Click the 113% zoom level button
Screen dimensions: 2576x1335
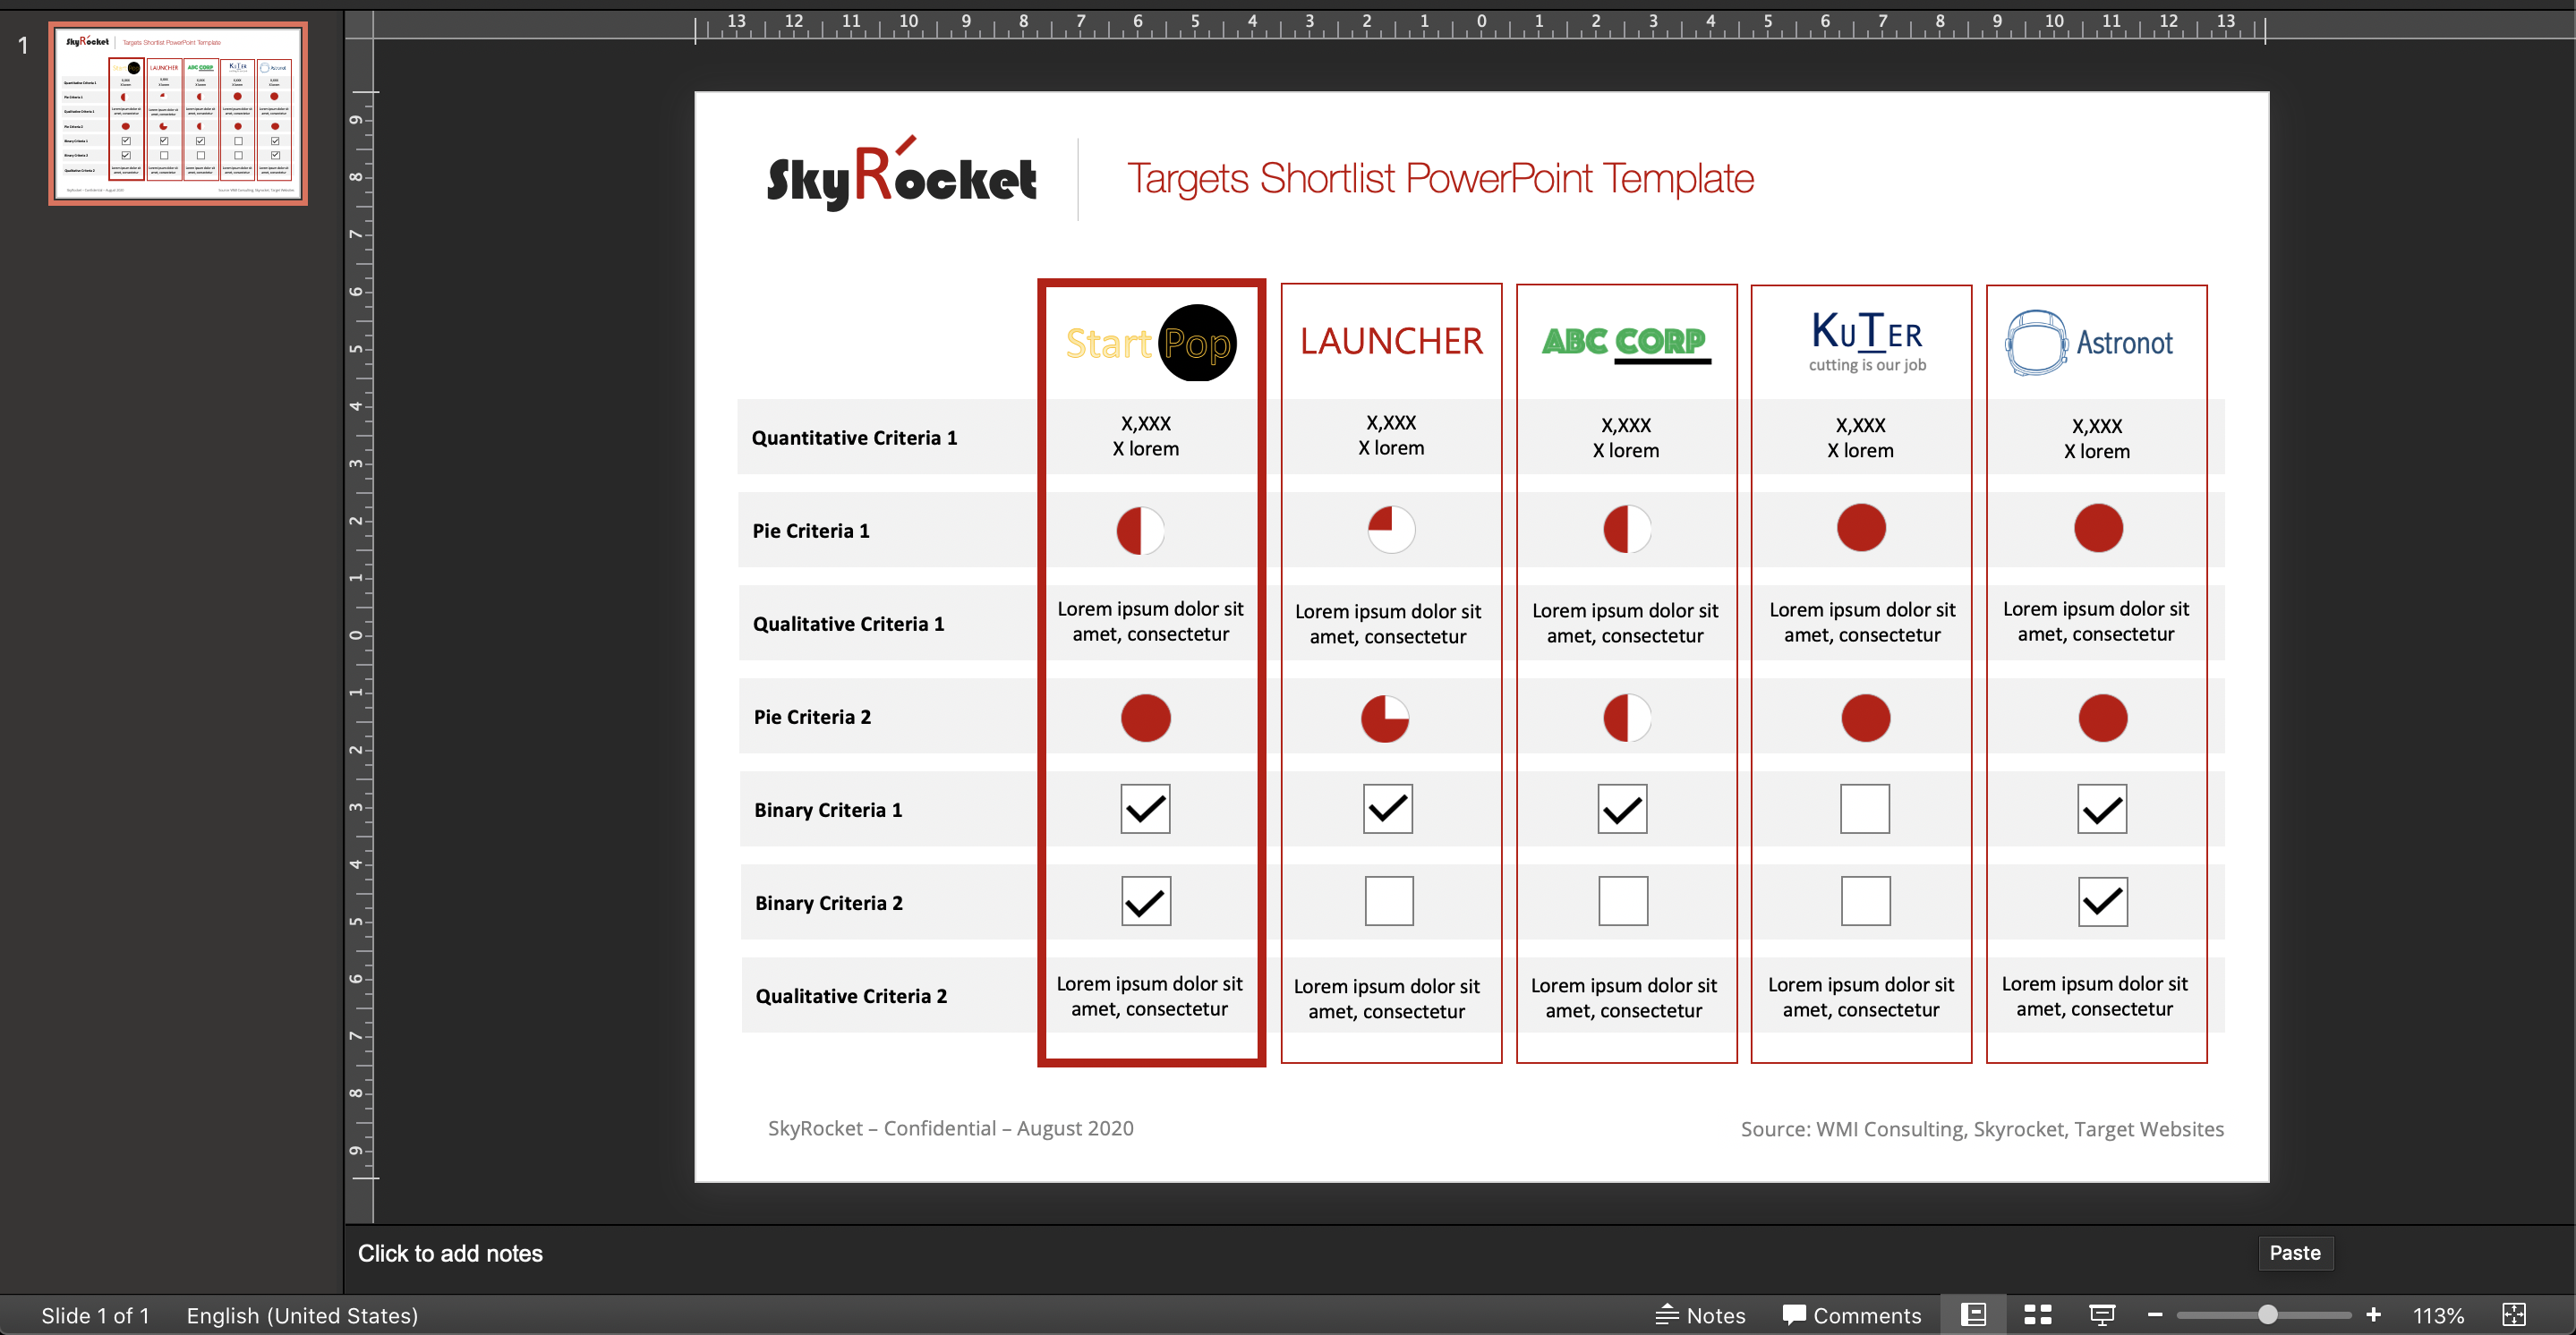pos(2438,1315)
